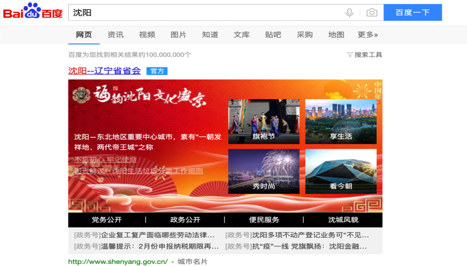Click the 搜索工具 filter icon

click(350, 55)
